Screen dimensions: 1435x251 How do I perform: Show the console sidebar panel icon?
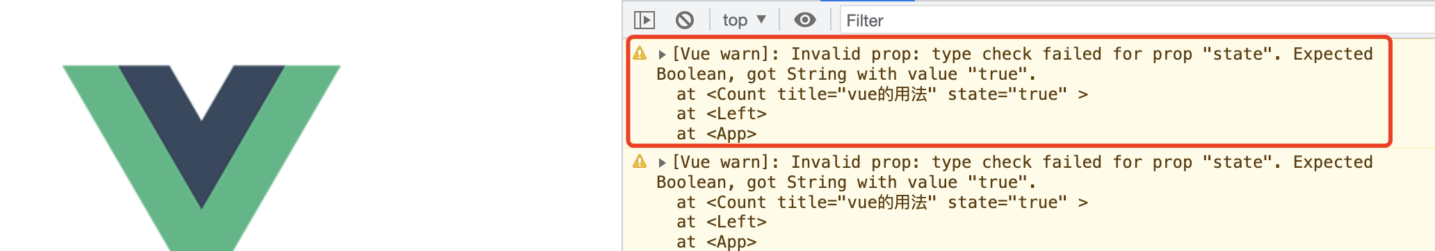[x=644, y=20]
